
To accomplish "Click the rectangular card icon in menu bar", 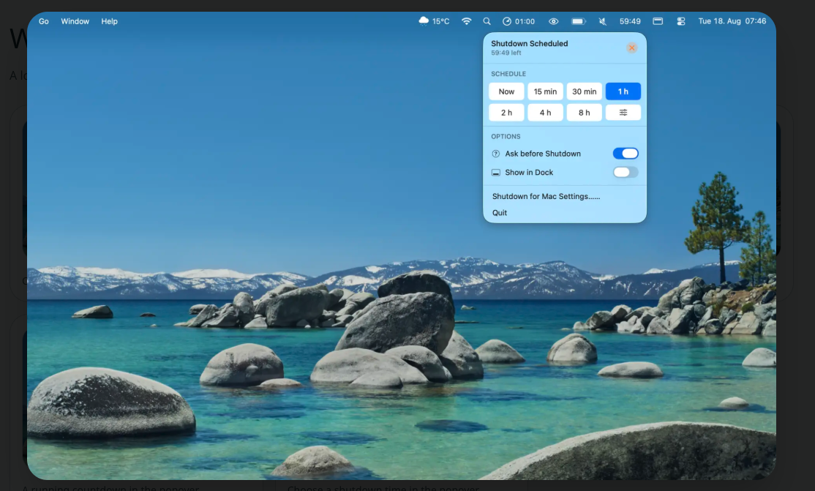I will click(658, 21).
